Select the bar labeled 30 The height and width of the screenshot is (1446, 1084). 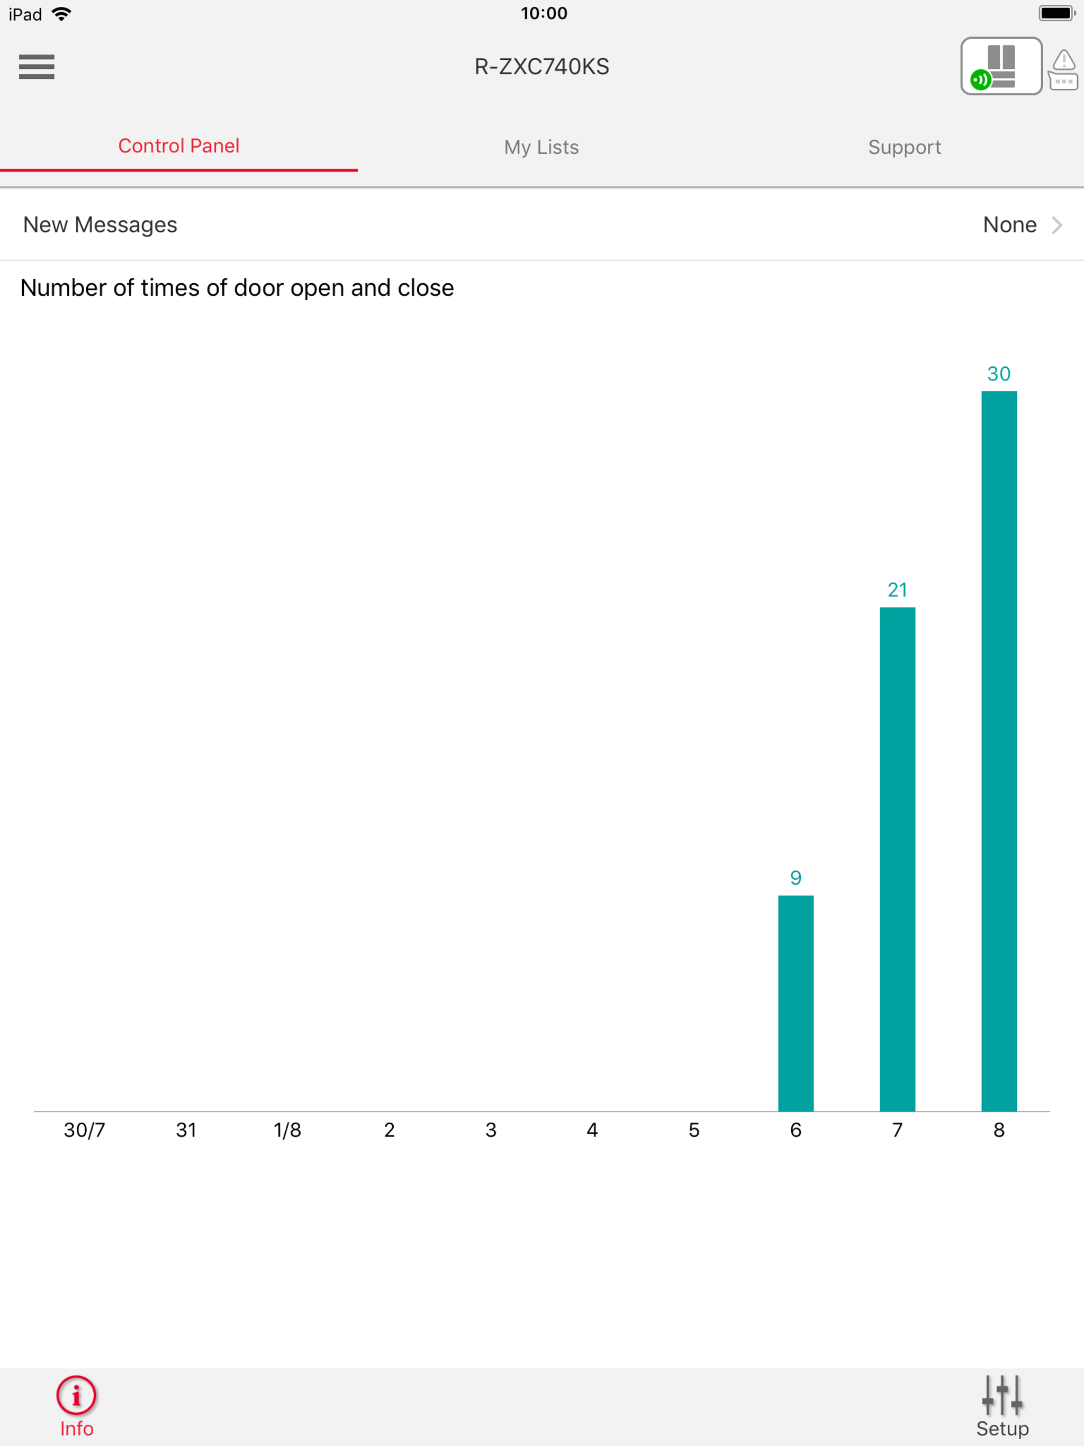[999, 751]
